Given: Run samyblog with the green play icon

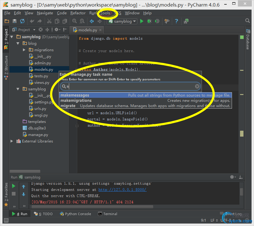Looking at the screenshot, I should (x=142, y=21).
